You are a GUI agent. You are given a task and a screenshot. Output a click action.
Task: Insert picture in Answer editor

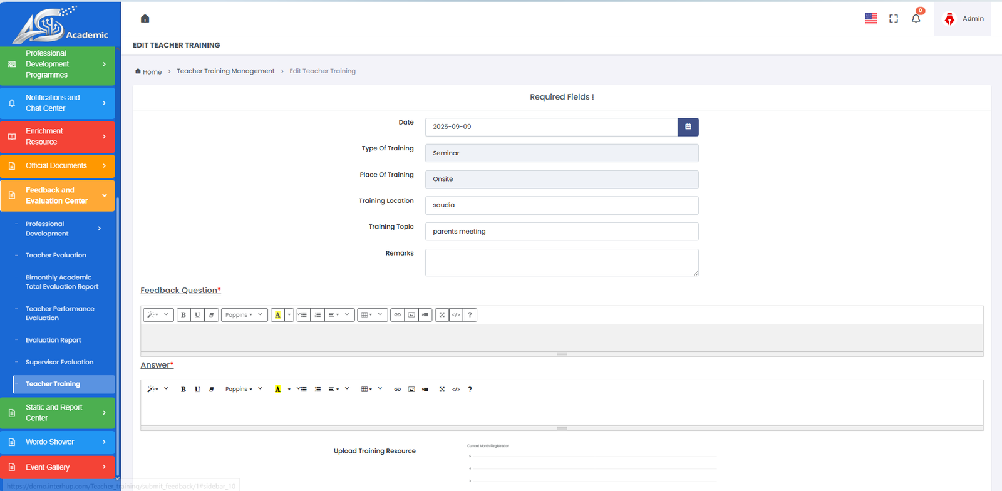(x=411, y=390)
